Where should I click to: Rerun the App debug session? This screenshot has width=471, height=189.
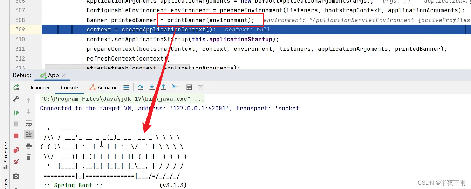(x=16, y=87)
